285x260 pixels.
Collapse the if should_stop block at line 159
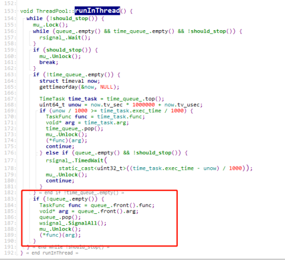click(30, 50)
